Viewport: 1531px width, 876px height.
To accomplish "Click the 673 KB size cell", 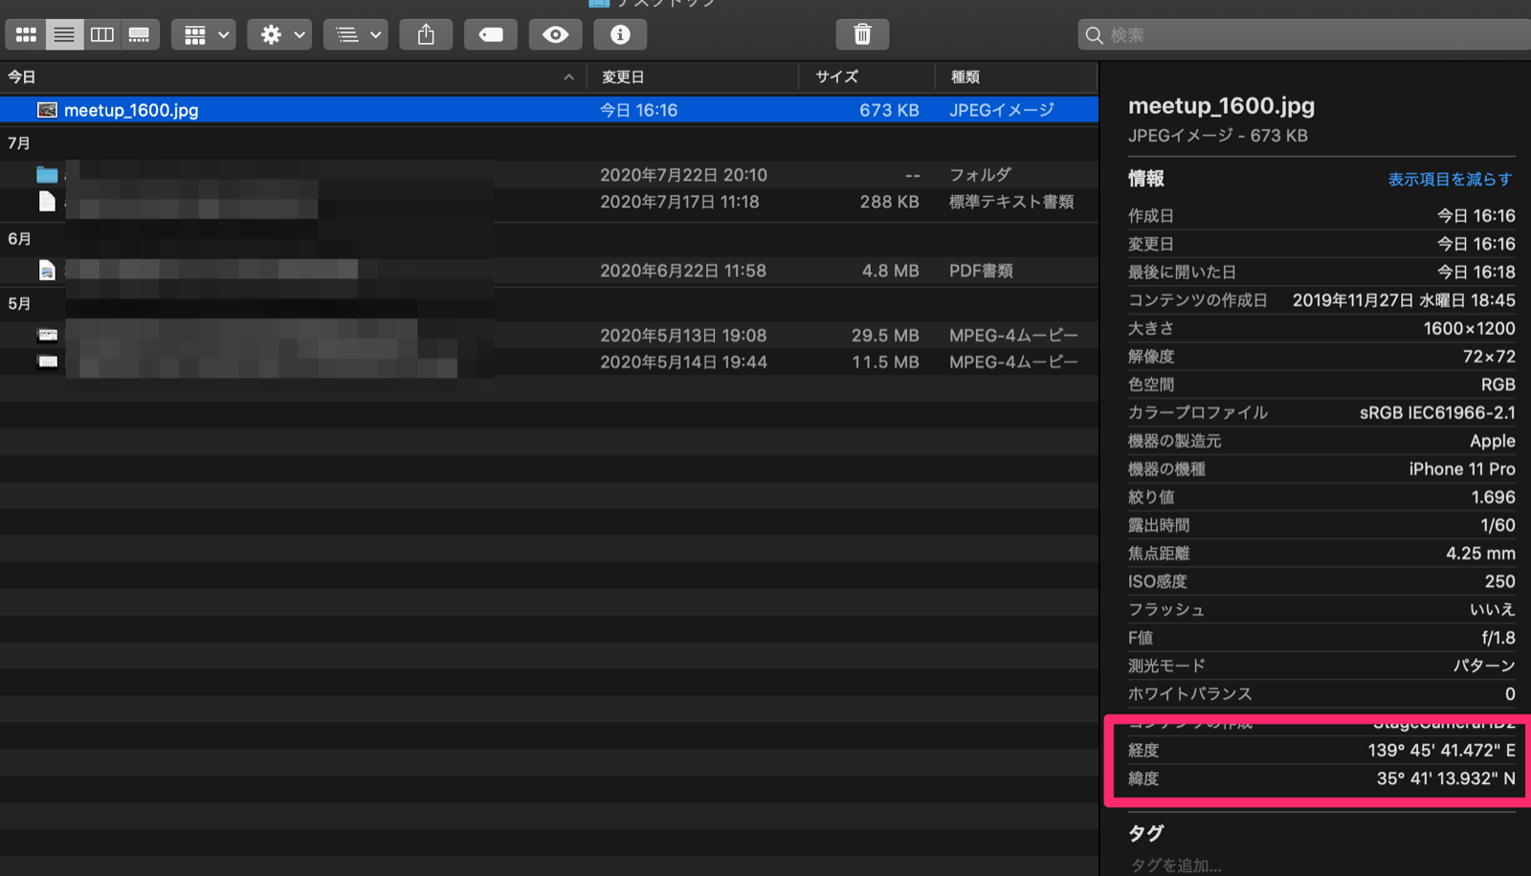I will tap(889, 110).
